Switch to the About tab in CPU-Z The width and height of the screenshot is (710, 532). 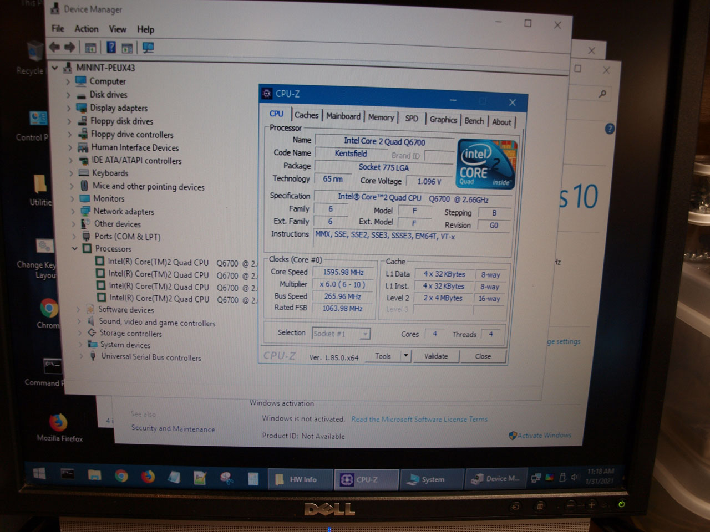[502, 122]
